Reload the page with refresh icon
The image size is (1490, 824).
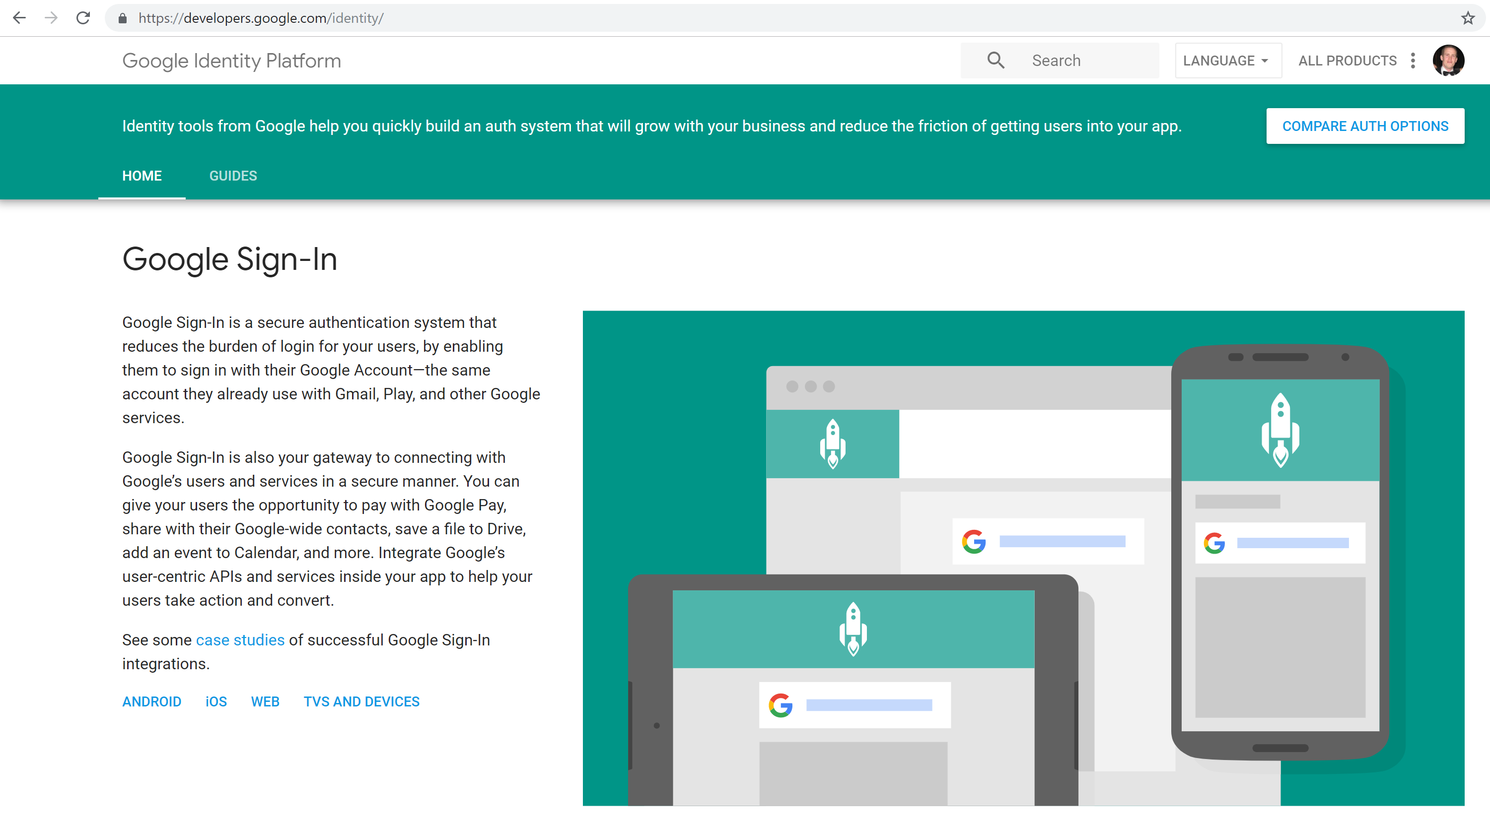[83, 18]
